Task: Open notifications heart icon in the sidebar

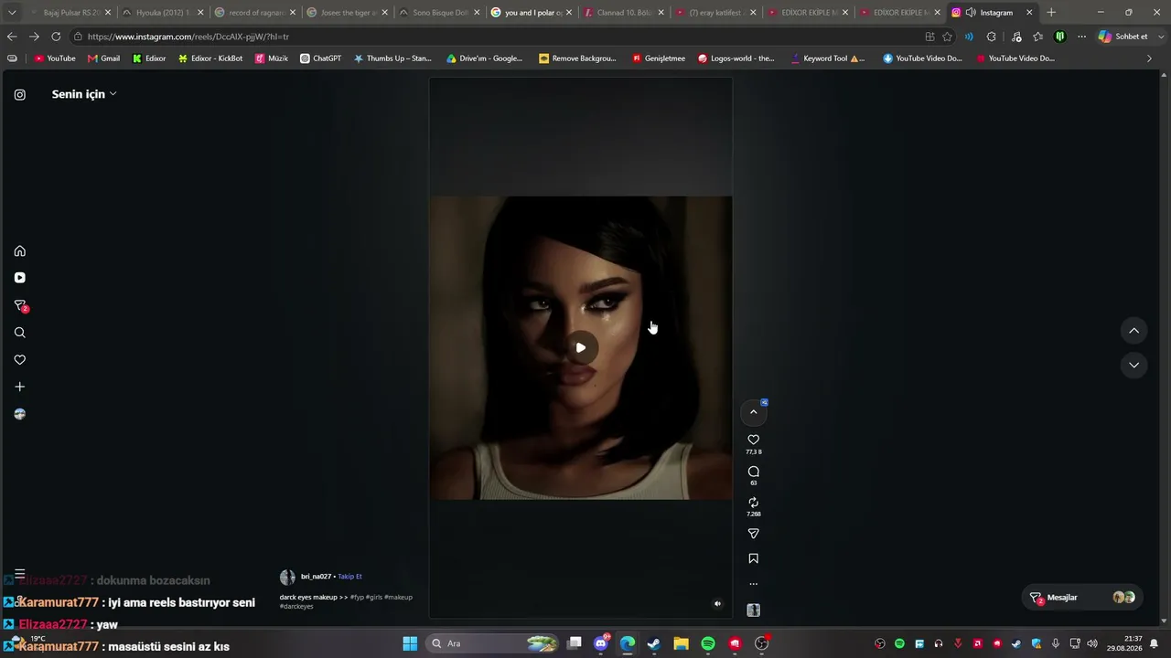Action: pyautogui.click(x=20, y=360)
